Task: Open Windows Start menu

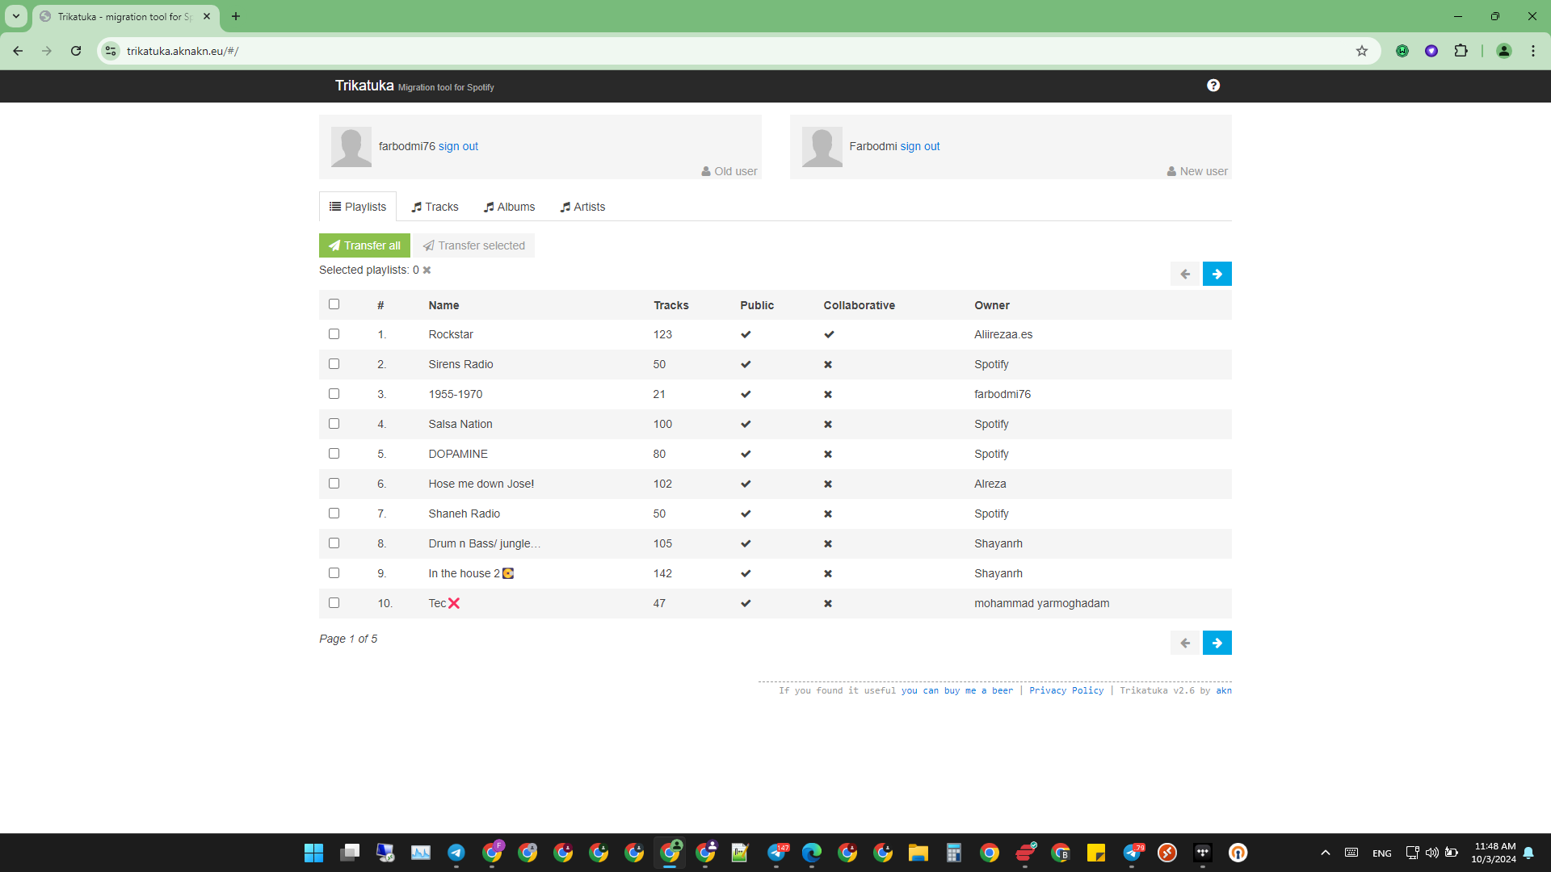Action: coord(313,853)
